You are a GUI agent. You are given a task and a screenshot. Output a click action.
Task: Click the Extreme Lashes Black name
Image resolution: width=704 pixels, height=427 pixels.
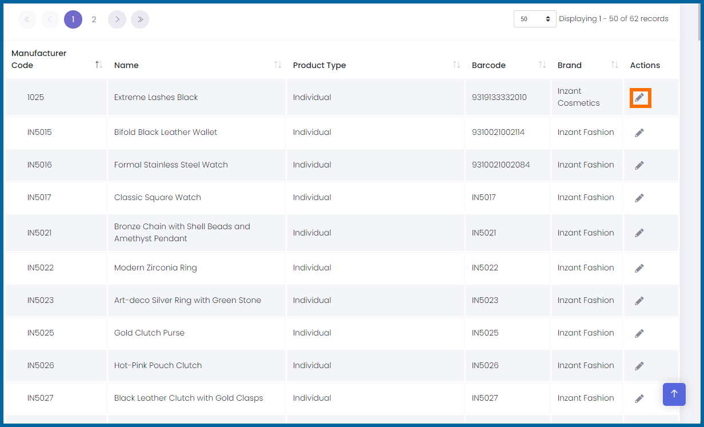tap(156, 97)
